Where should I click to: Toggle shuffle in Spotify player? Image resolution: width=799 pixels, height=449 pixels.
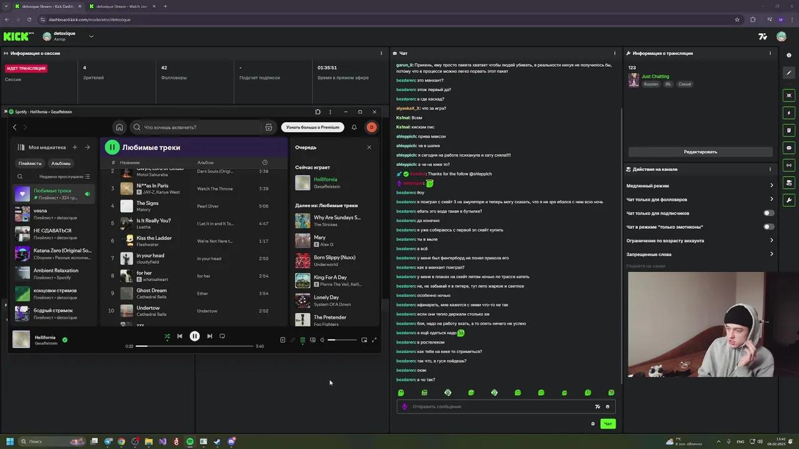coord(167,336)
